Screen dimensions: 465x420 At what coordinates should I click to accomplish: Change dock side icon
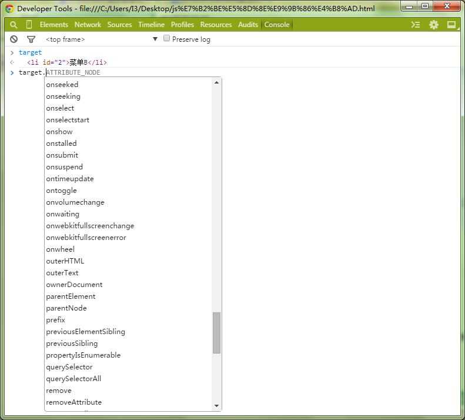point(451,25)
